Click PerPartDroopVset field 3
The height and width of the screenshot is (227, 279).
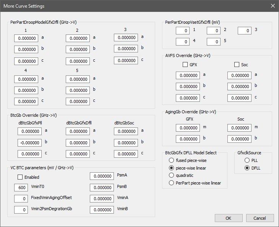click(x=245, y=31)
